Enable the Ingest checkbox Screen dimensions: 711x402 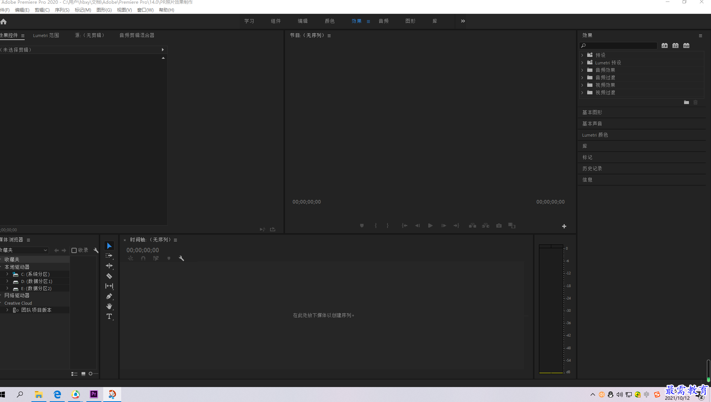click(x=74, y=250)
